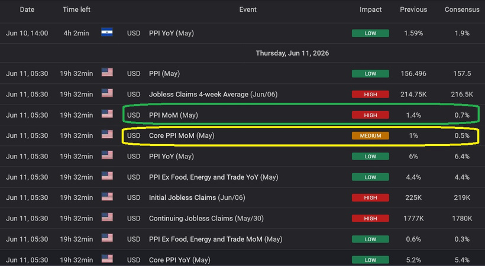This screenshot has width=485, height=266.
Task: Click LOW badge for PPI Ex Food, Energy and Trade YoY
Action: [x=370, y=177]
